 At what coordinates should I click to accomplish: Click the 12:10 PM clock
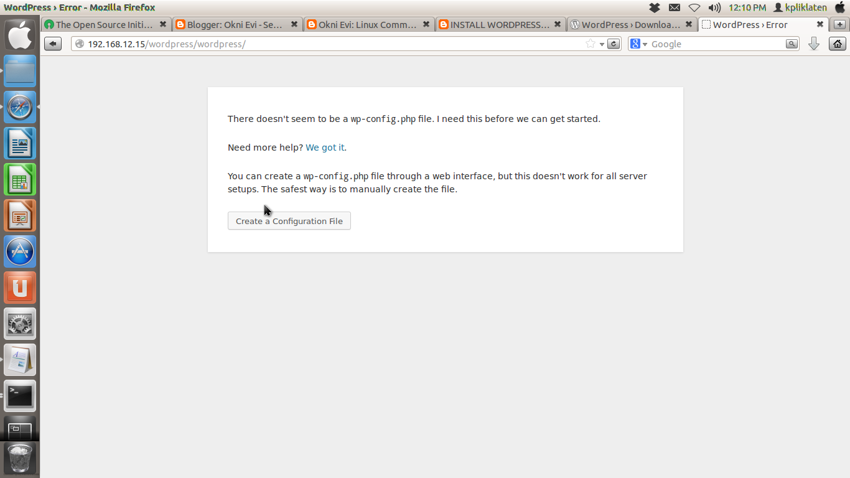[x=747, y=7]
